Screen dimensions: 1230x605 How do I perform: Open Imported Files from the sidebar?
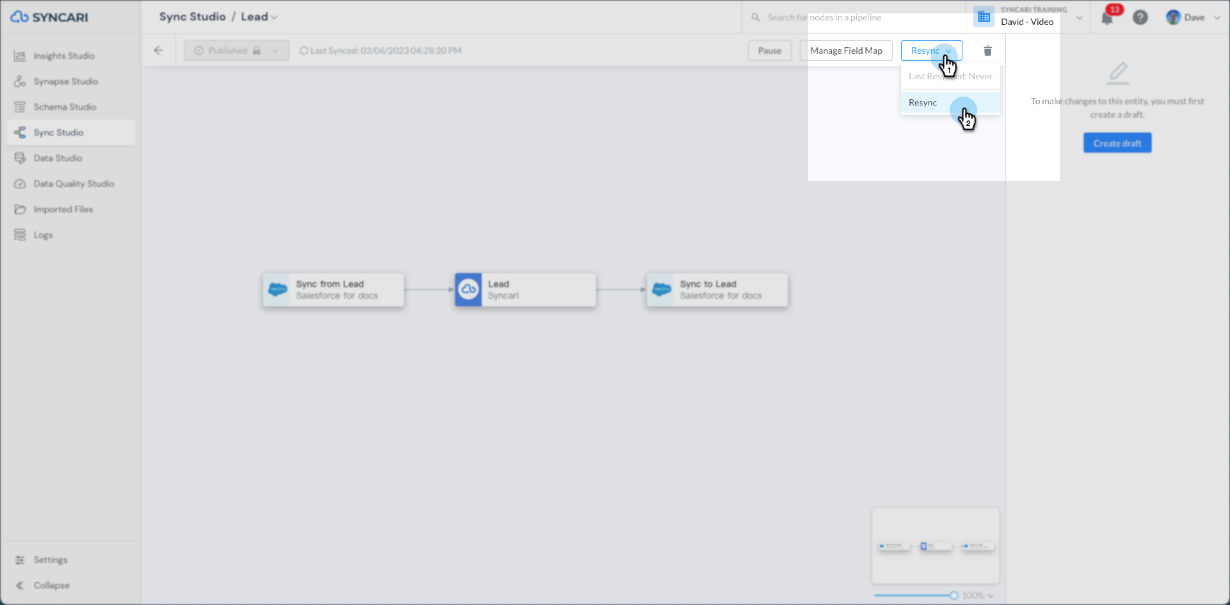(62, 209)
